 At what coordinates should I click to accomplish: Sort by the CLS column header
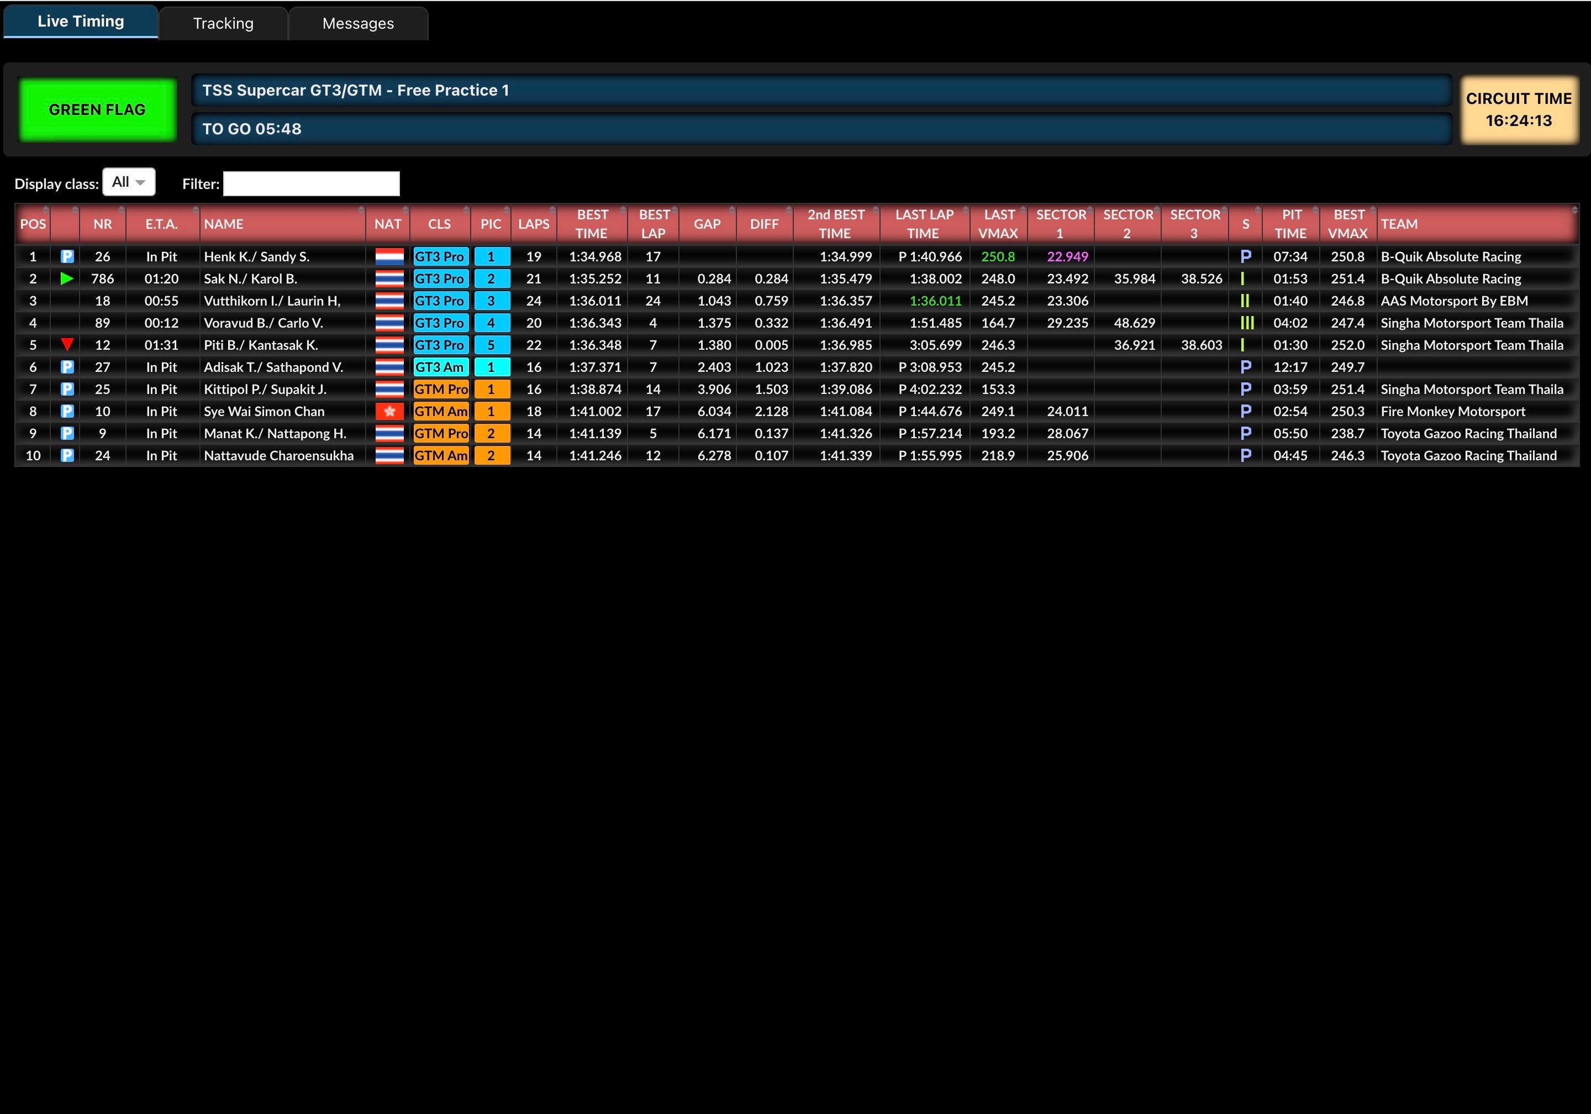[x=439, y=224]
